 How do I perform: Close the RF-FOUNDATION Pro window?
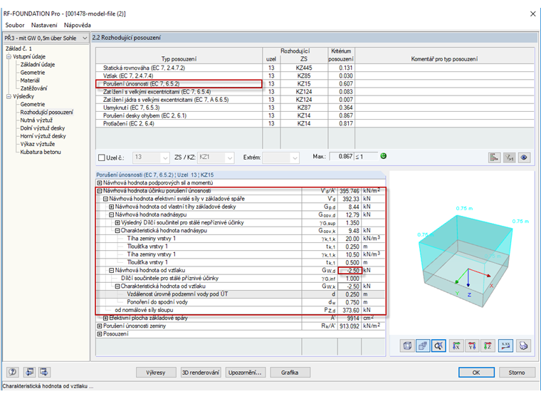(532, 14)
